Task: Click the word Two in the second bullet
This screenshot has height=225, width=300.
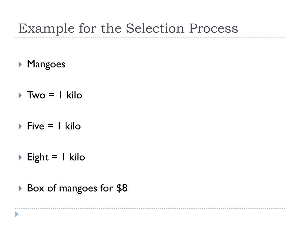Action: point(36,95)
